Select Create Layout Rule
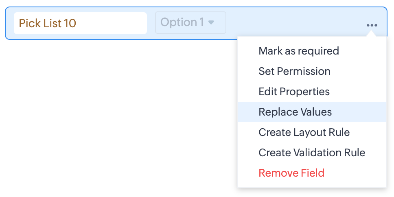The width and height of the screenshot is (394, 197). click(304, 132)
